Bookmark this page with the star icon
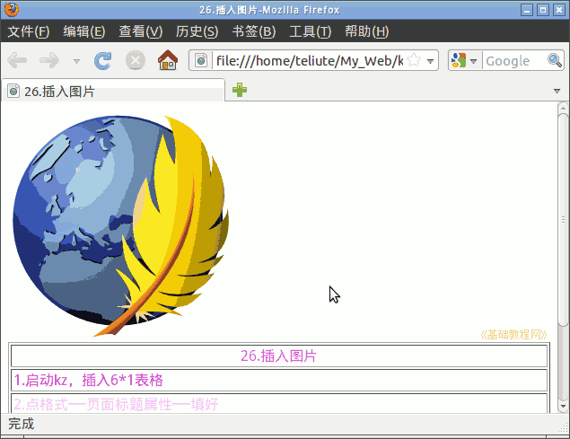570x439 pixels. click(x=414, y=60)
